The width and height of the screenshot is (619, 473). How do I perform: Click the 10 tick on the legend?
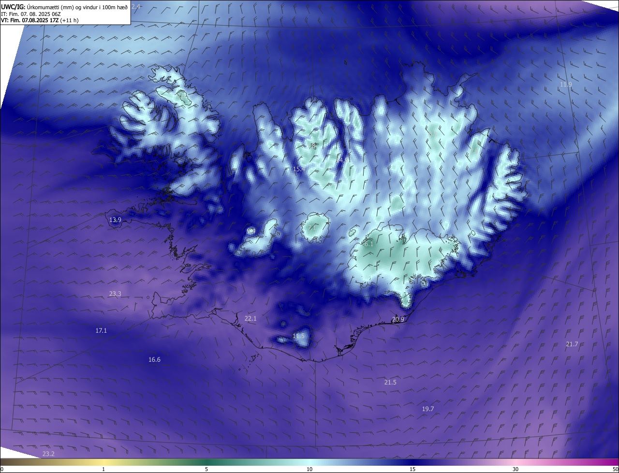[309, 469]
